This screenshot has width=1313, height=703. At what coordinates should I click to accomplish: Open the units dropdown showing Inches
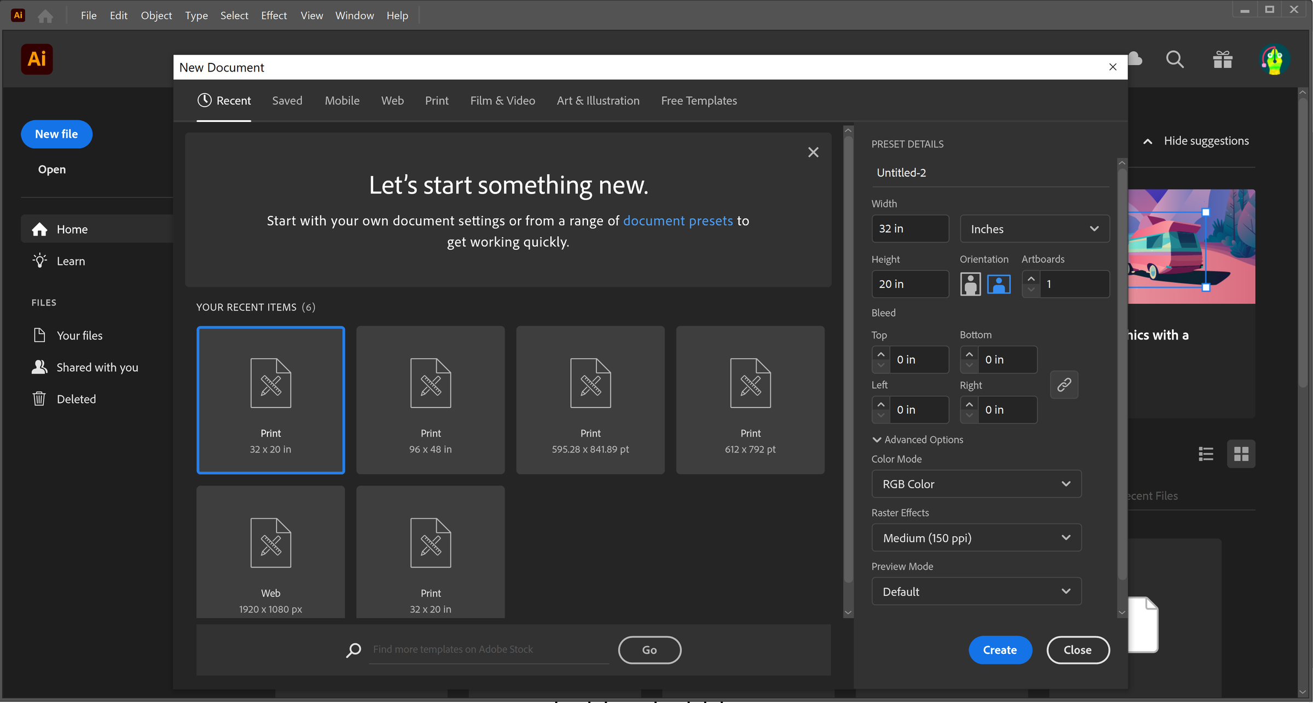pos(1035,229)
